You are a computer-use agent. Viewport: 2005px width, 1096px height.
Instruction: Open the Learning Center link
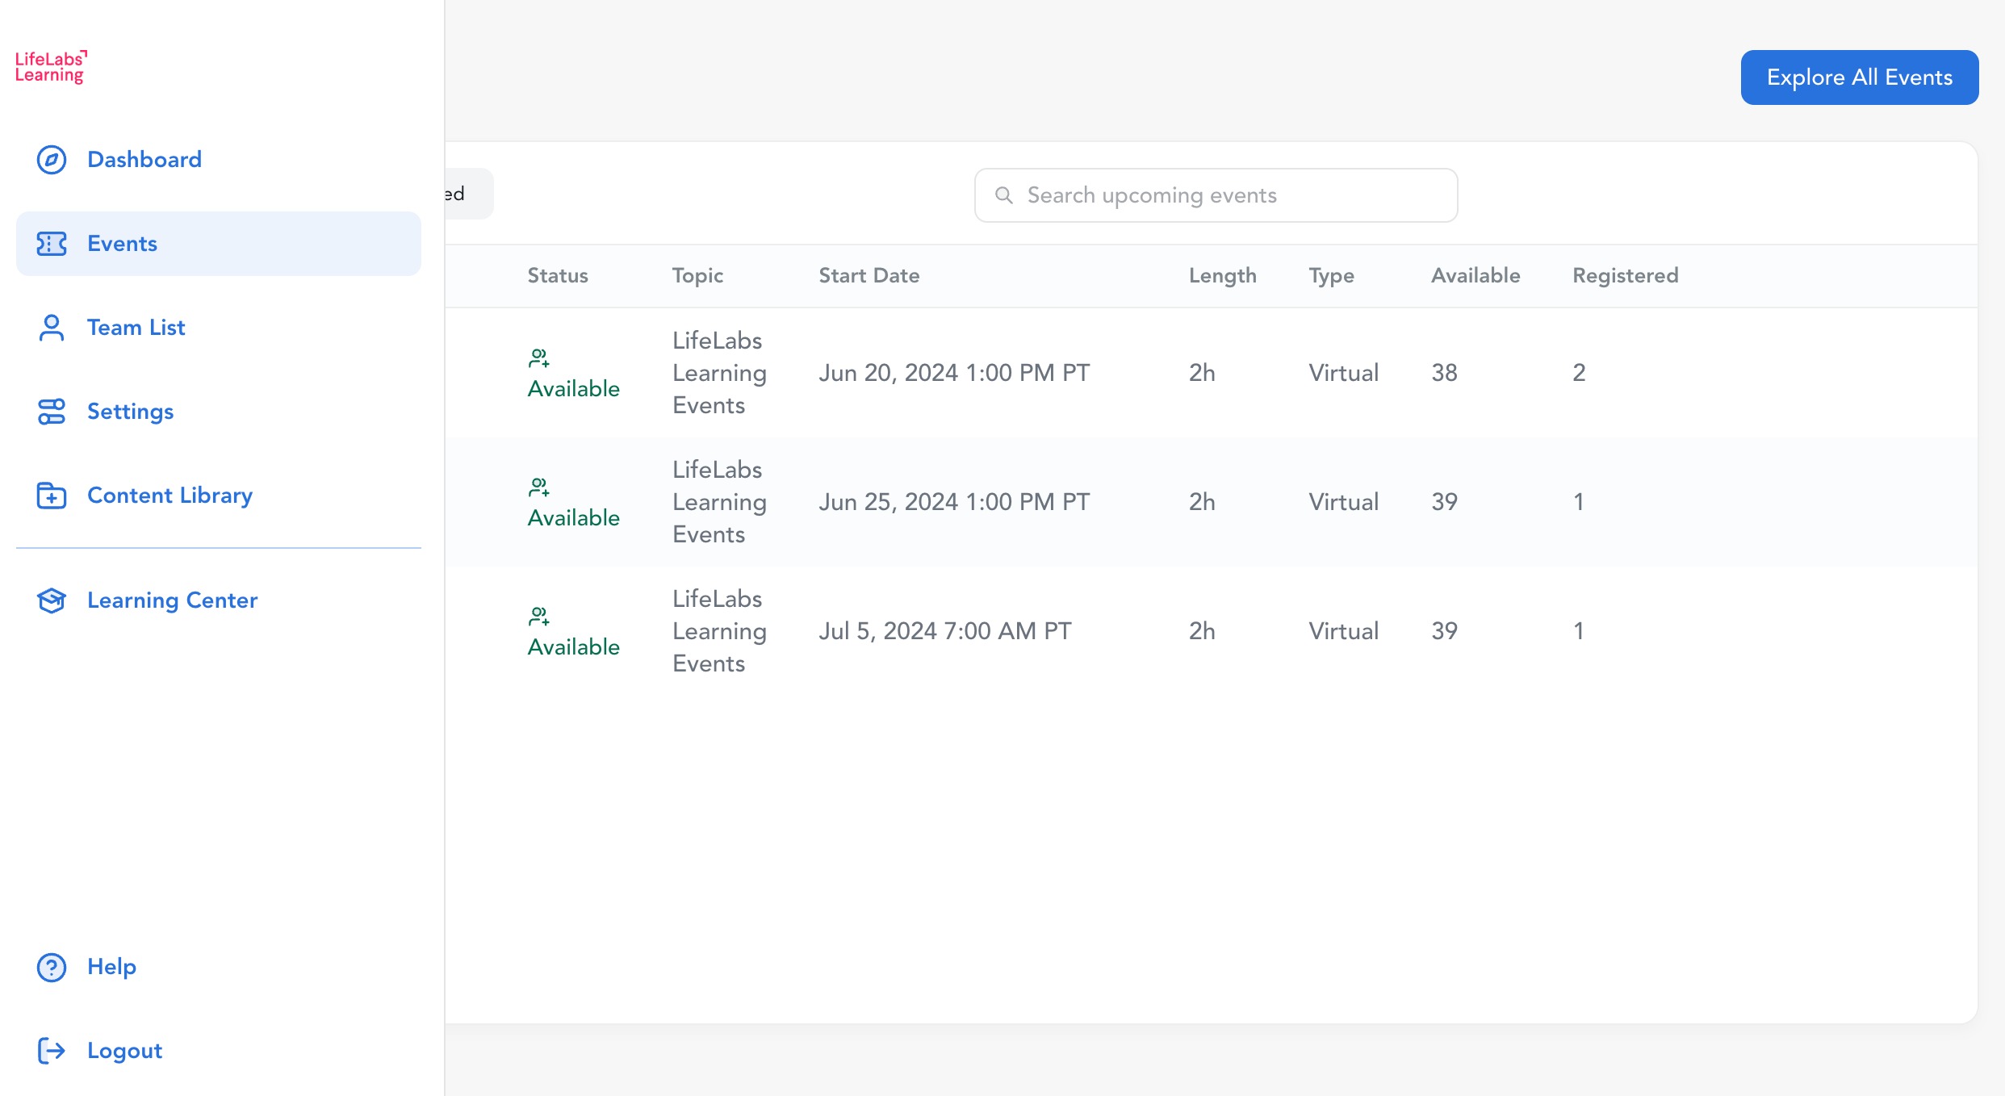tap(219, 600)
